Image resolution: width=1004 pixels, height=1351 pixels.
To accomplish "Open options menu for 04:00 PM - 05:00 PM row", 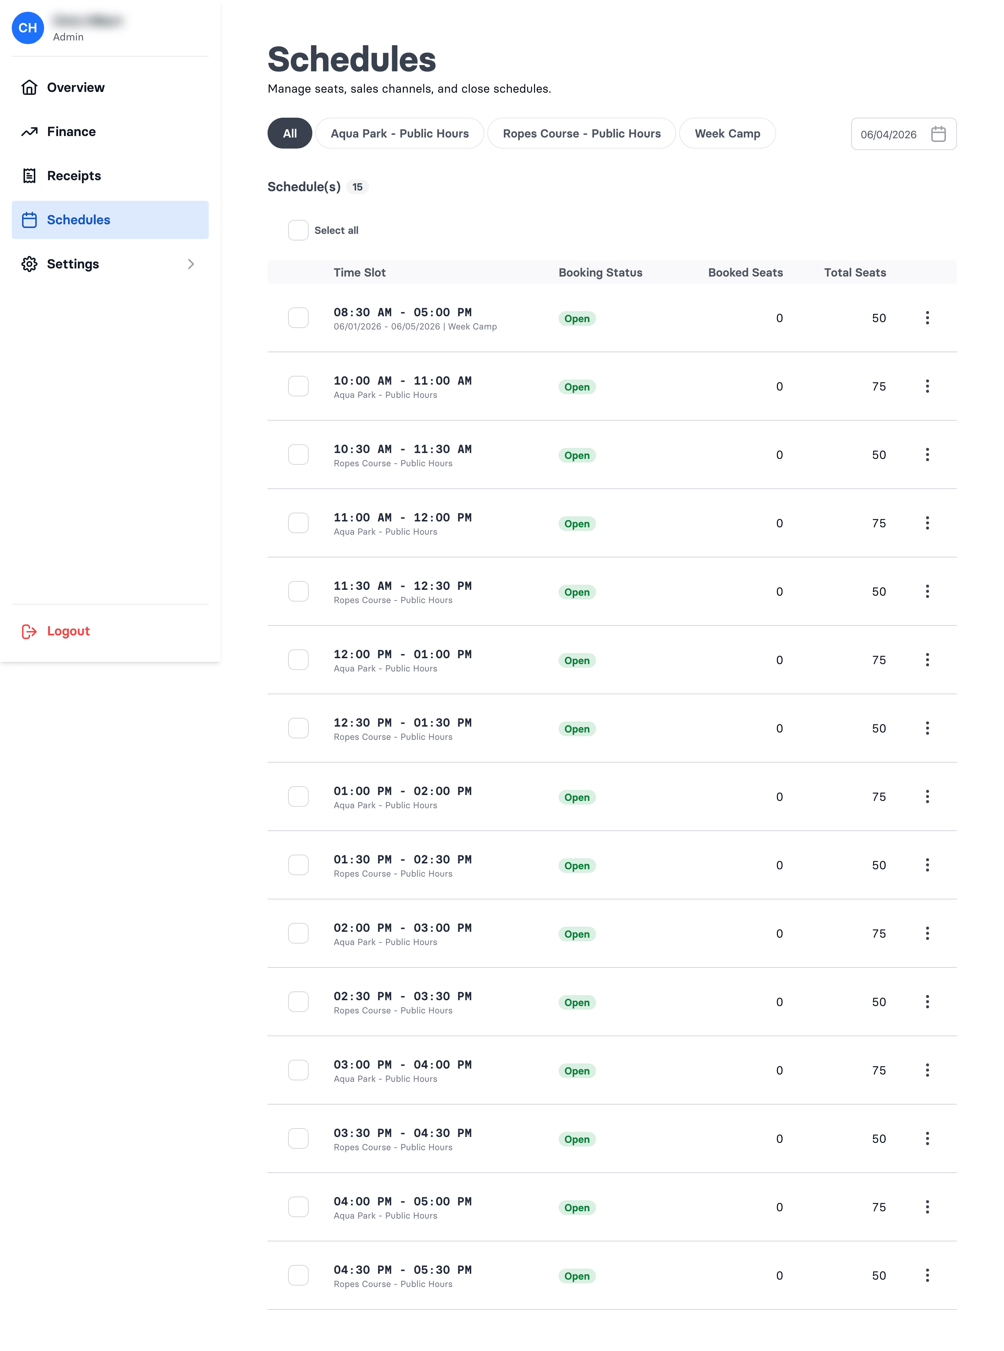I will (927, 1207).
